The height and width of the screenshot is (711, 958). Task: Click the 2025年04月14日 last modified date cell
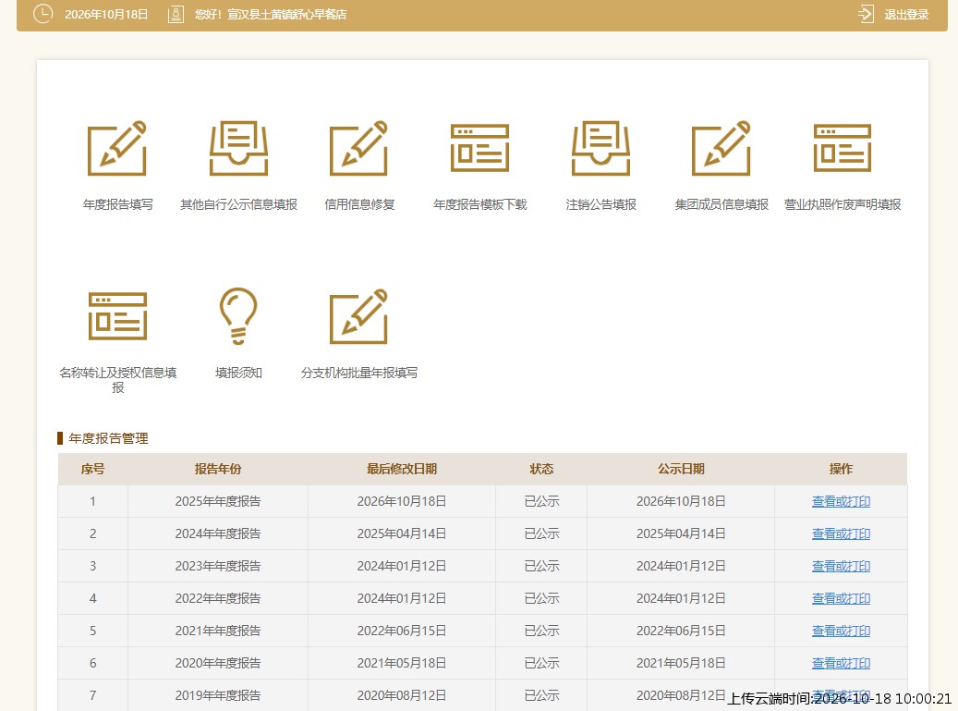pos(402,533)
